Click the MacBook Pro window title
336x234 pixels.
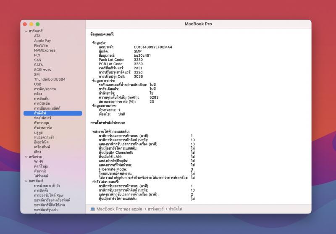pyautogui.click(x=198, y=24)
